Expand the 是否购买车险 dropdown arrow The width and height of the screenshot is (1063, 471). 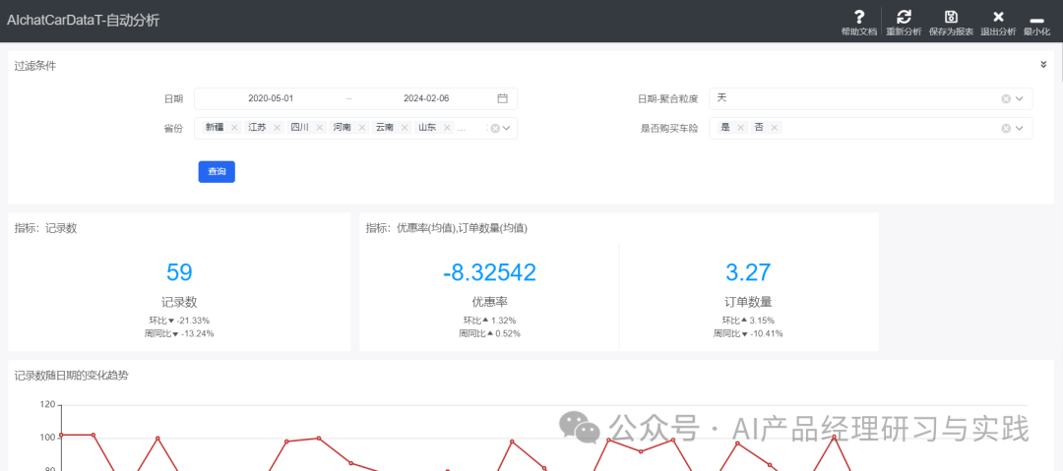pos(1020,128)
